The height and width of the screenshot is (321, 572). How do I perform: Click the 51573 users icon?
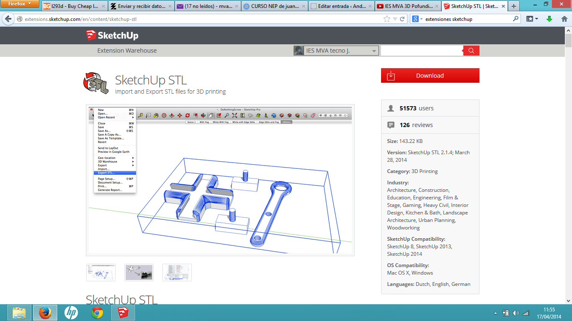[x=391, y=108]
